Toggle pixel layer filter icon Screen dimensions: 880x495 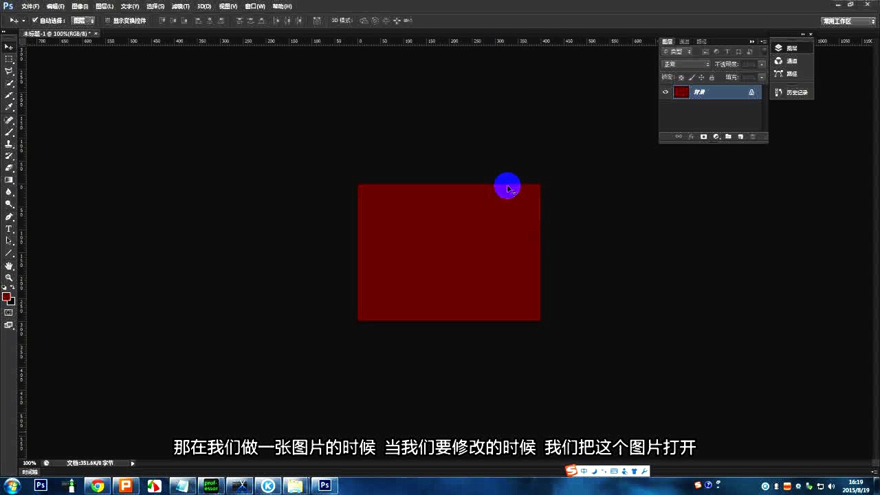pyautogui.click(x=705, y=52)
